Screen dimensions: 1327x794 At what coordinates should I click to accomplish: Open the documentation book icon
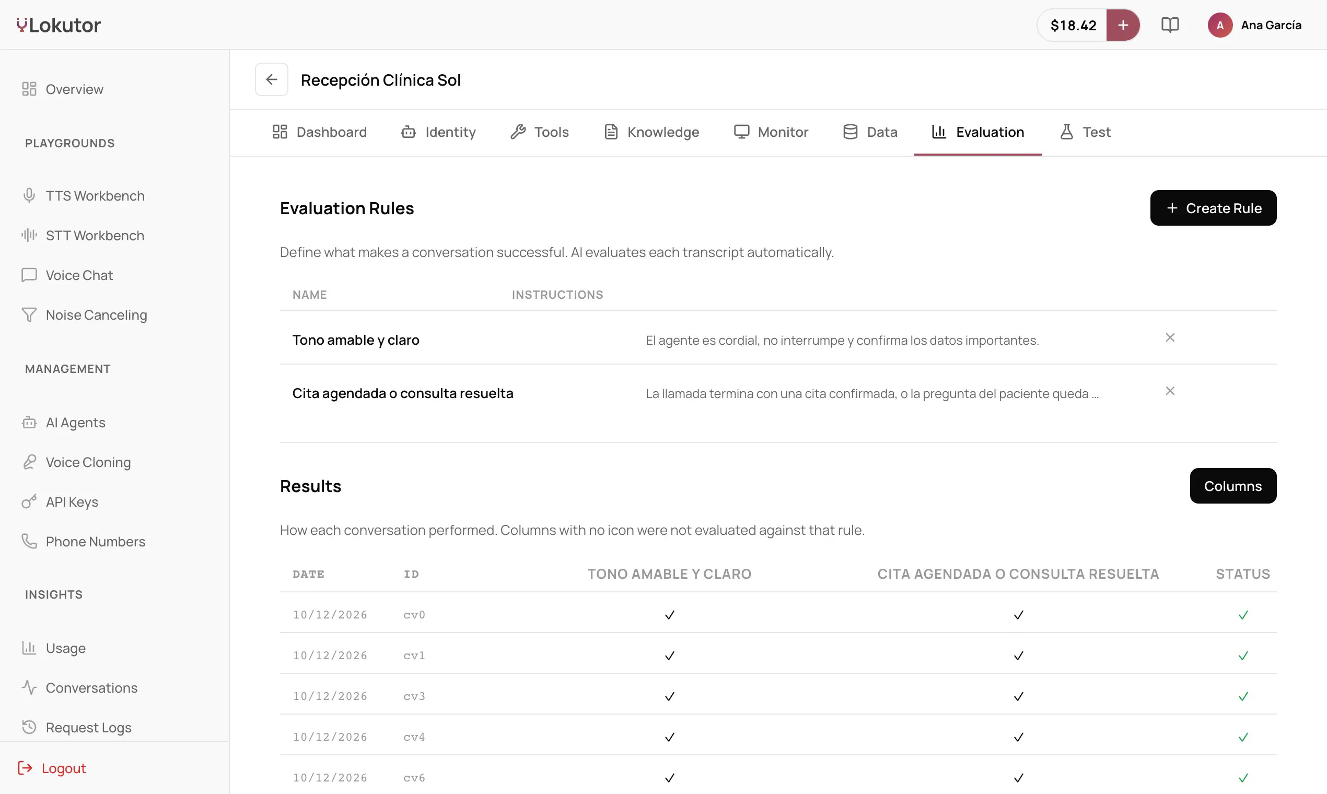tap(1170, 25)
